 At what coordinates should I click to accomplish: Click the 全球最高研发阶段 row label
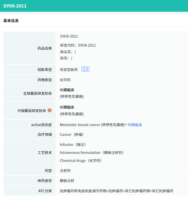(37, 93)
